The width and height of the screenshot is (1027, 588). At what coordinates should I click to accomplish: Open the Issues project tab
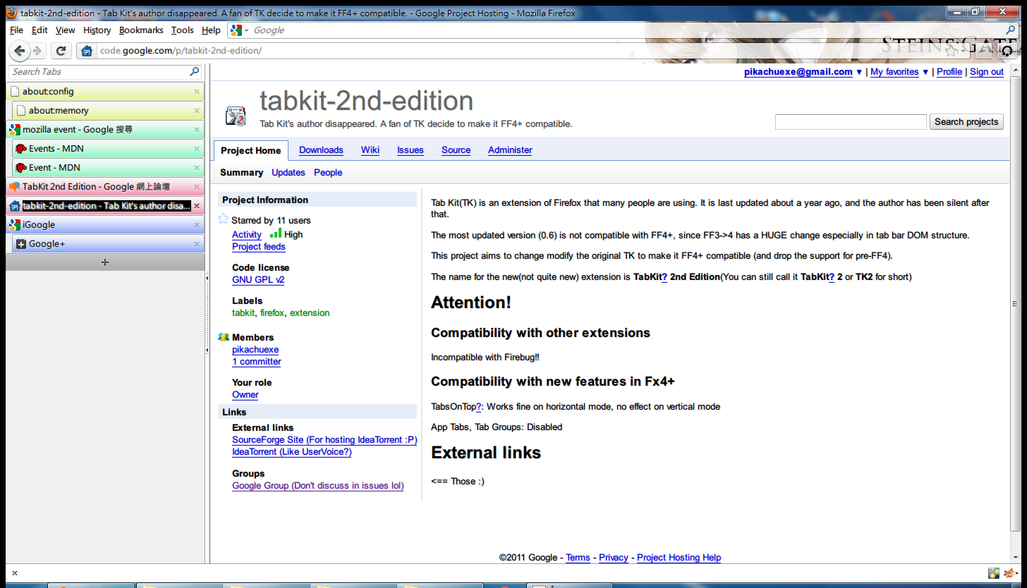411,150
